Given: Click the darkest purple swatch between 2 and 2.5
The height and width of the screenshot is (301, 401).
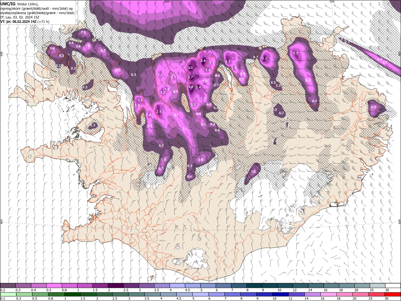Looking at the screenshot, I should 116,286.
